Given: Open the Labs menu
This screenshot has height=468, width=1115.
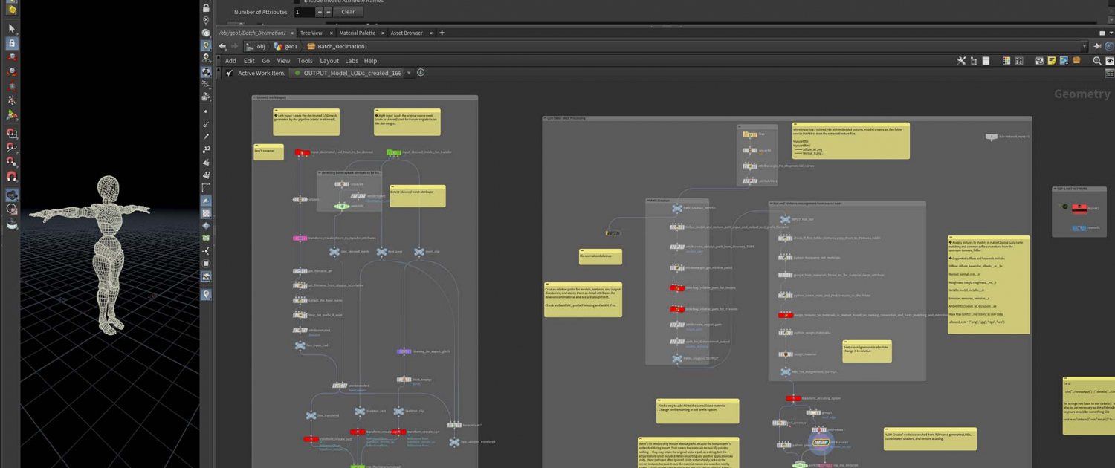Looking at the screenshot, I should (351, 61).
